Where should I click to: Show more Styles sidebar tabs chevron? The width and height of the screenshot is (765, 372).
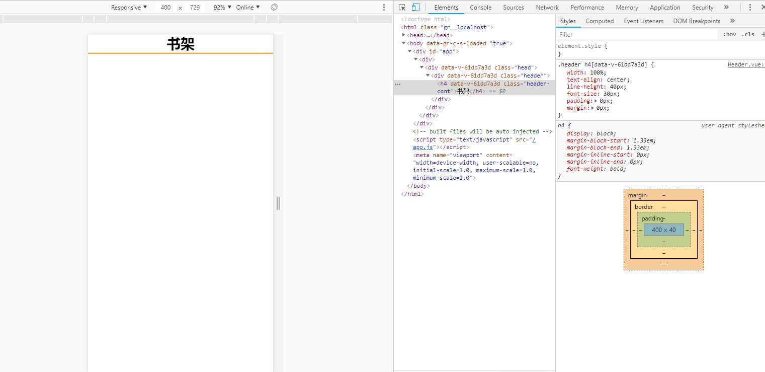pyautogui.click(x=732, y=21)
